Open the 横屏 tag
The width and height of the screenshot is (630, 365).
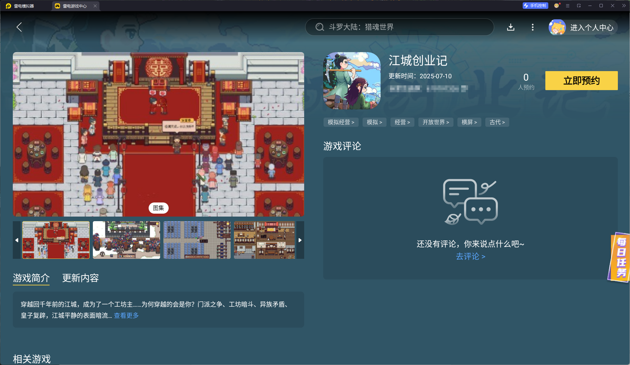[x=469, y=122]
